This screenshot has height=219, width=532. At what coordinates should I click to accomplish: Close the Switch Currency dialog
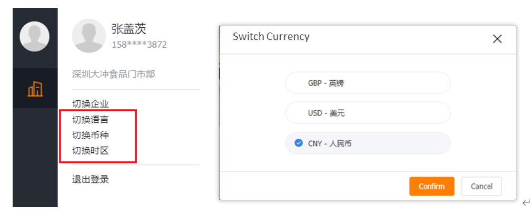pos(497,39)
